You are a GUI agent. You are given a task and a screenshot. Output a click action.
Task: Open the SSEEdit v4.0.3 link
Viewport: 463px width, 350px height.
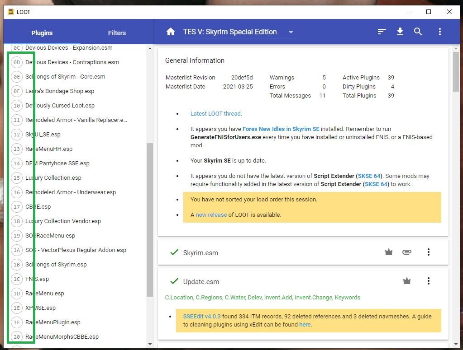pos(202,316)
